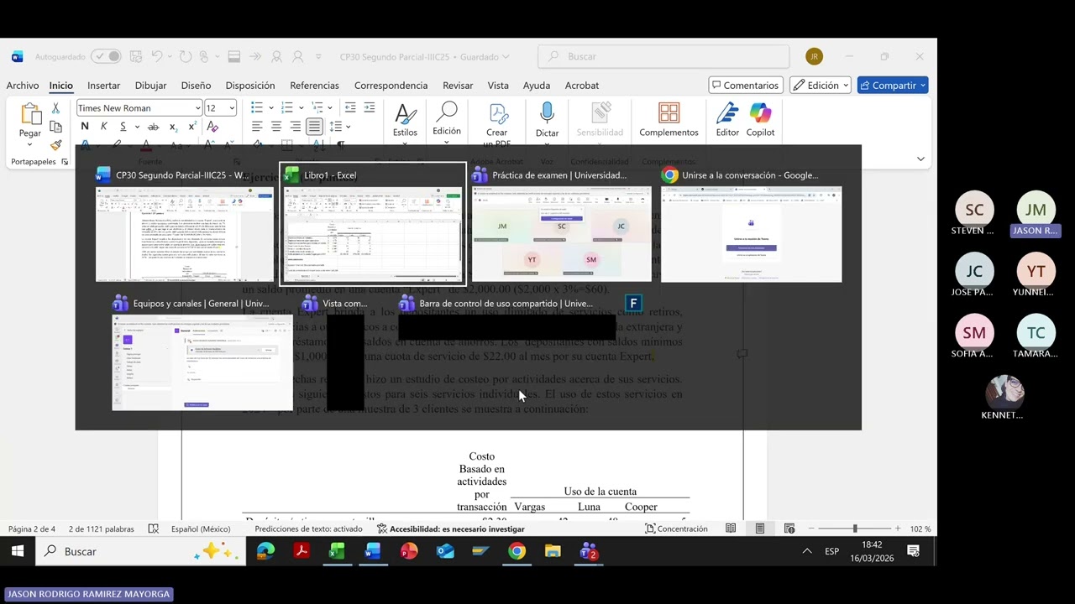Open the undo history dropdown arrow
Viewport: 1075px width, 604px height.
click(170, 56)
